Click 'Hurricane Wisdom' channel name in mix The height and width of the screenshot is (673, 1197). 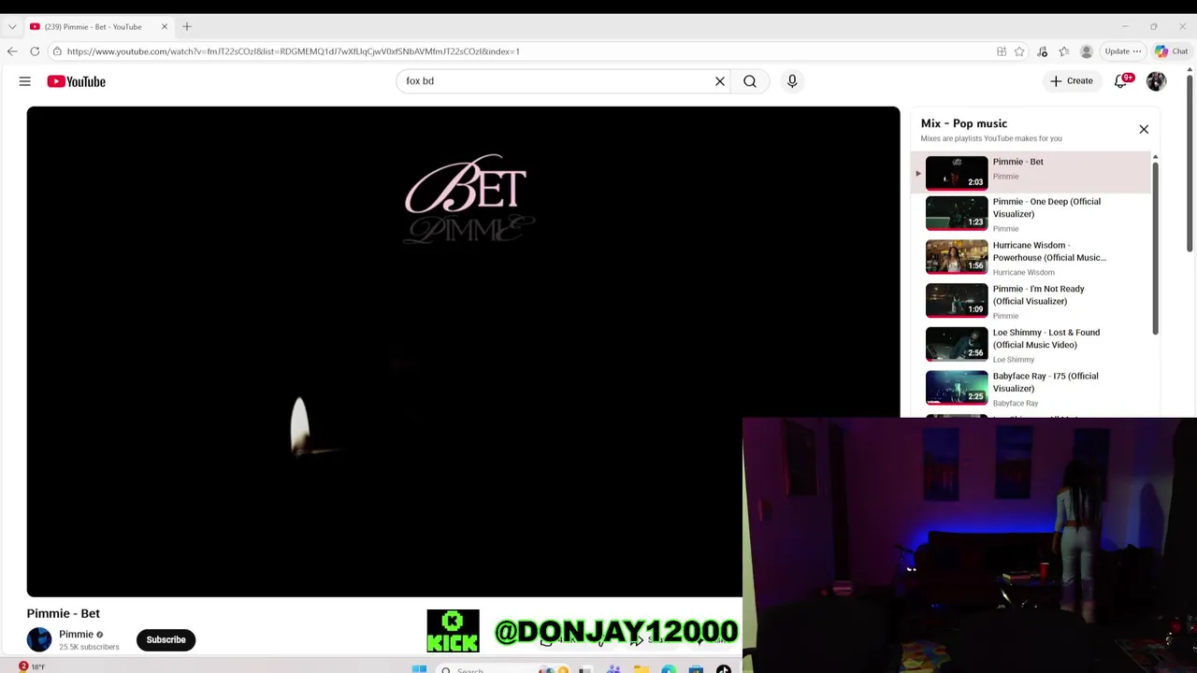pyautogui.click(x=1023, y=273)
